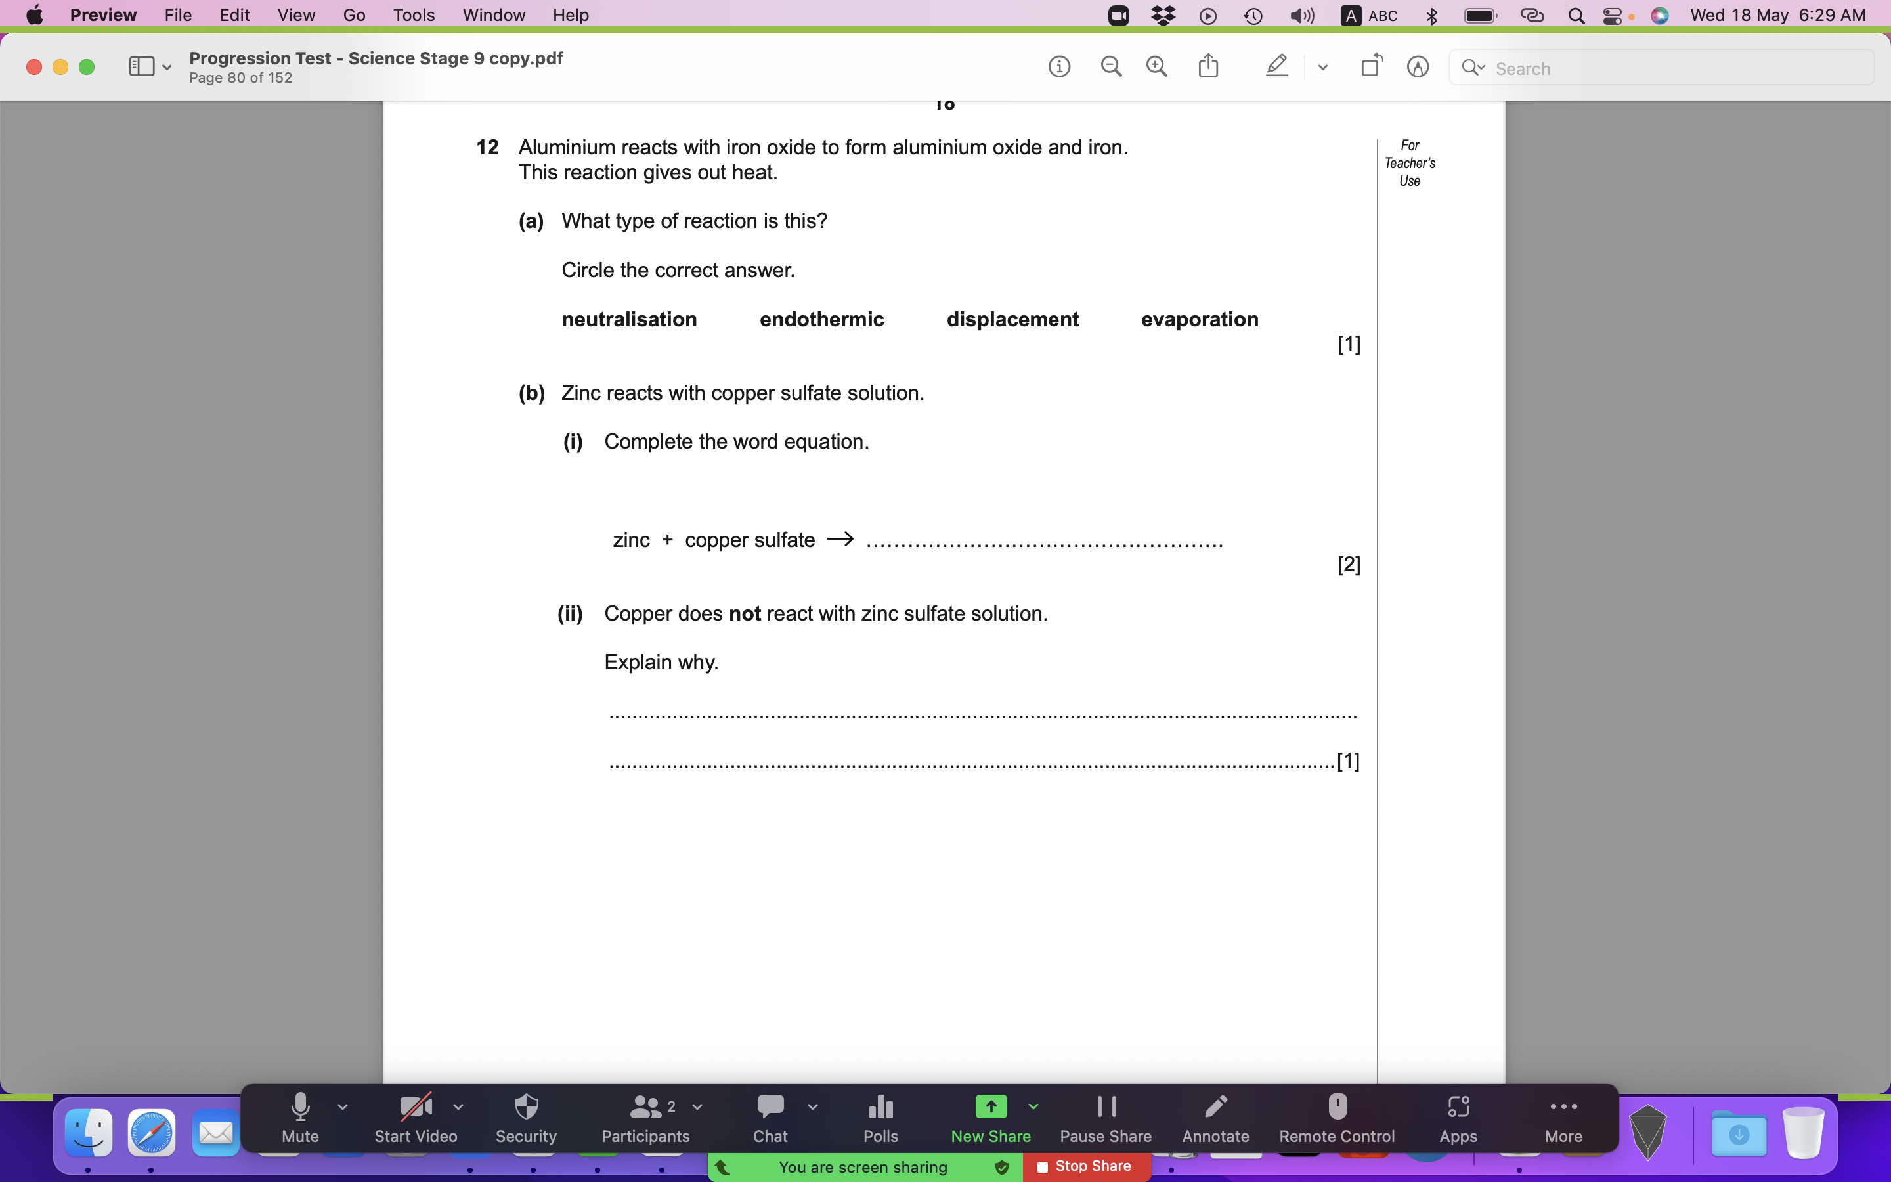The height and width of the screenshot is (1182, 1891).
Task: Mute the microphone in Zoom
Action: click(300, 1119)
